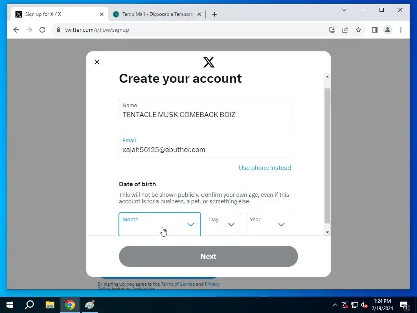The width and height of the screenshot is (417, 313).
Task: Open the notification center icon
Action: [x=404, y=305]
